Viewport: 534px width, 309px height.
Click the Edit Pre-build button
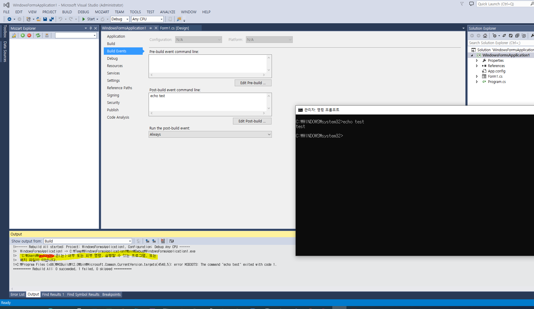253,83
